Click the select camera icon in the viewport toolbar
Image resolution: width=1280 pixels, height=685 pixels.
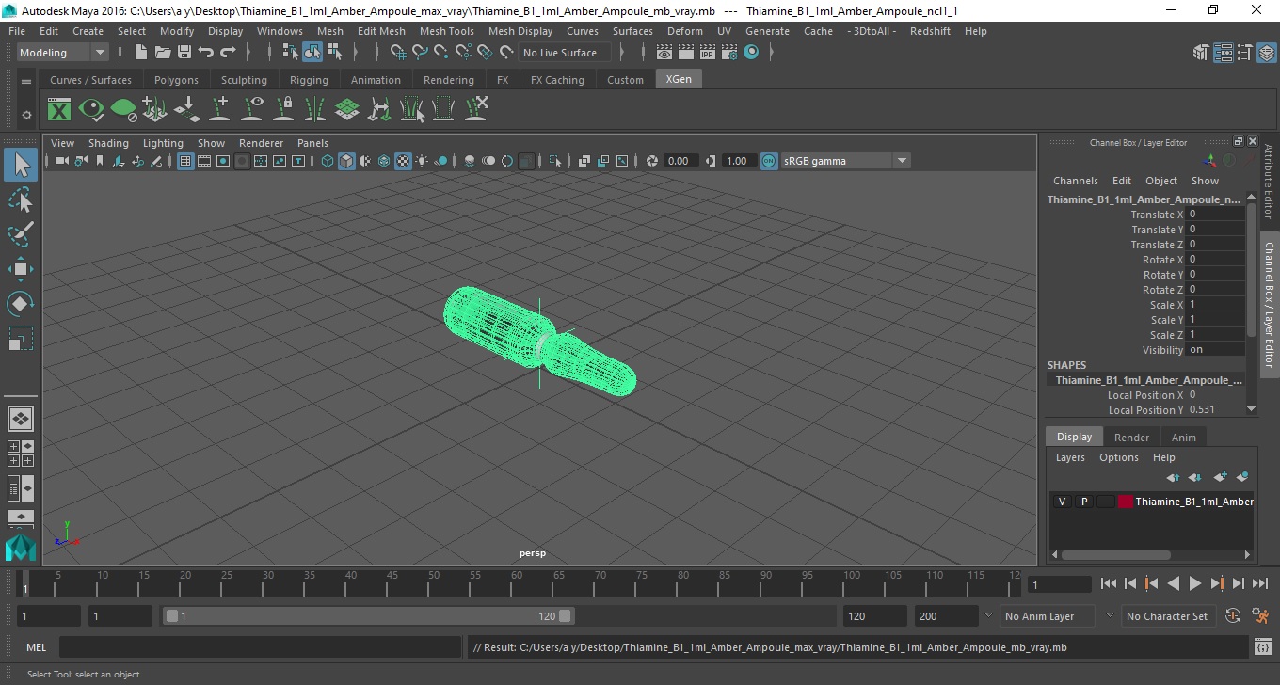point(61,161)
